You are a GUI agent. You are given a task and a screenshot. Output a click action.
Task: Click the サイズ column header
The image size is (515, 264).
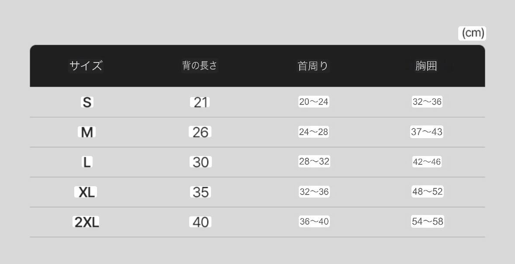tap(86, 66)
